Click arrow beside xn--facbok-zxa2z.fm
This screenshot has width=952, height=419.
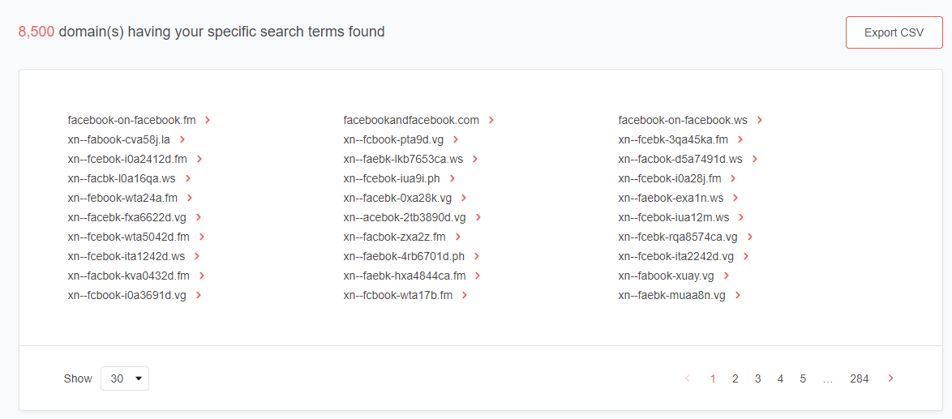(x=458, y=237)
